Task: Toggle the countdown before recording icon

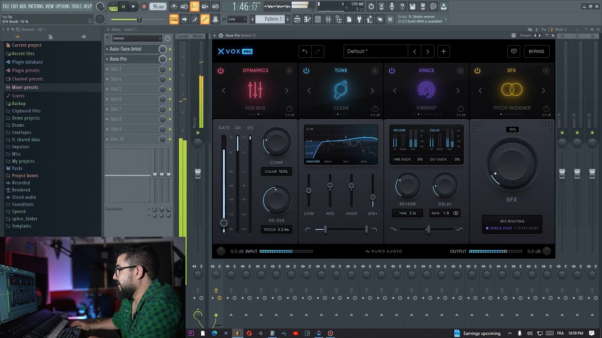Action: pos(195,7)
